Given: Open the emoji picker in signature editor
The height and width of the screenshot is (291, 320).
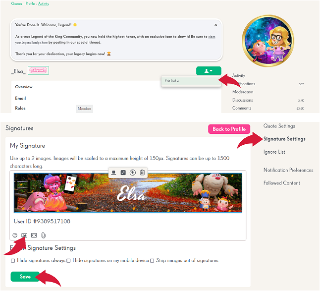Looking at the screenshot, I should [15, 235].
